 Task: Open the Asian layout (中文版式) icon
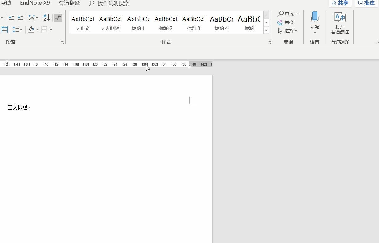coord(31,18)
